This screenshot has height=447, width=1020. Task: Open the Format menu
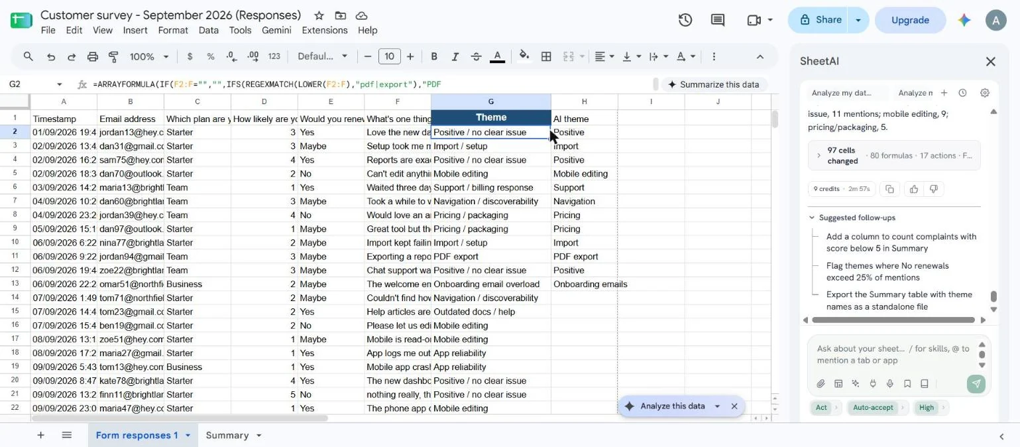click(173, 30)
